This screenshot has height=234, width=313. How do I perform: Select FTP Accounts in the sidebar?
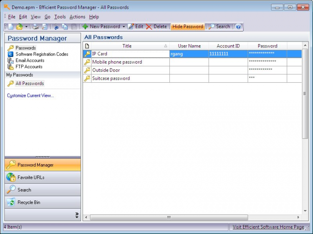click(x=25, y=67)
